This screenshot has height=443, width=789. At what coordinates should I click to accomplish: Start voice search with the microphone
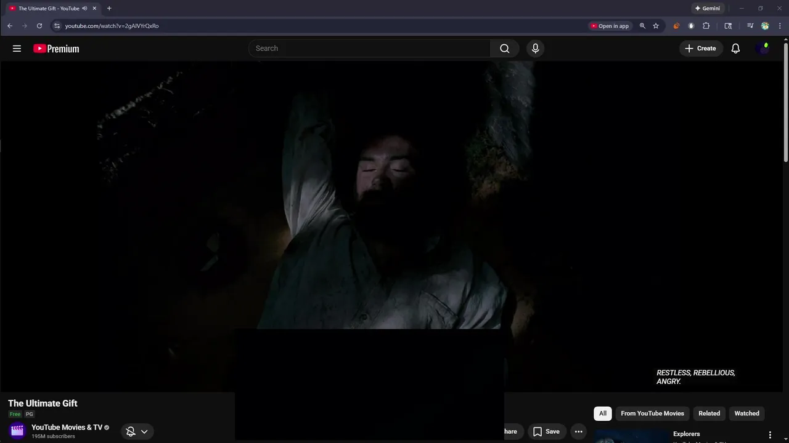click(535, 49)
